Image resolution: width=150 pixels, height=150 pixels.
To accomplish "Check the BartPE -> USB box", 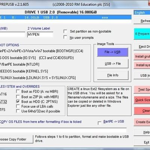I will [100, 123].
